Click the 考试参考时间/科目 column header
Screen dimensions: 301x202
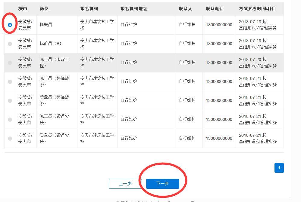tap(257, 9)
